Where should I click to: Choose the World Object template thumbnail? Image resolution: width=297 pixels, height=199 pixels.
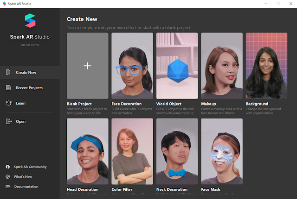click(177, 66)
